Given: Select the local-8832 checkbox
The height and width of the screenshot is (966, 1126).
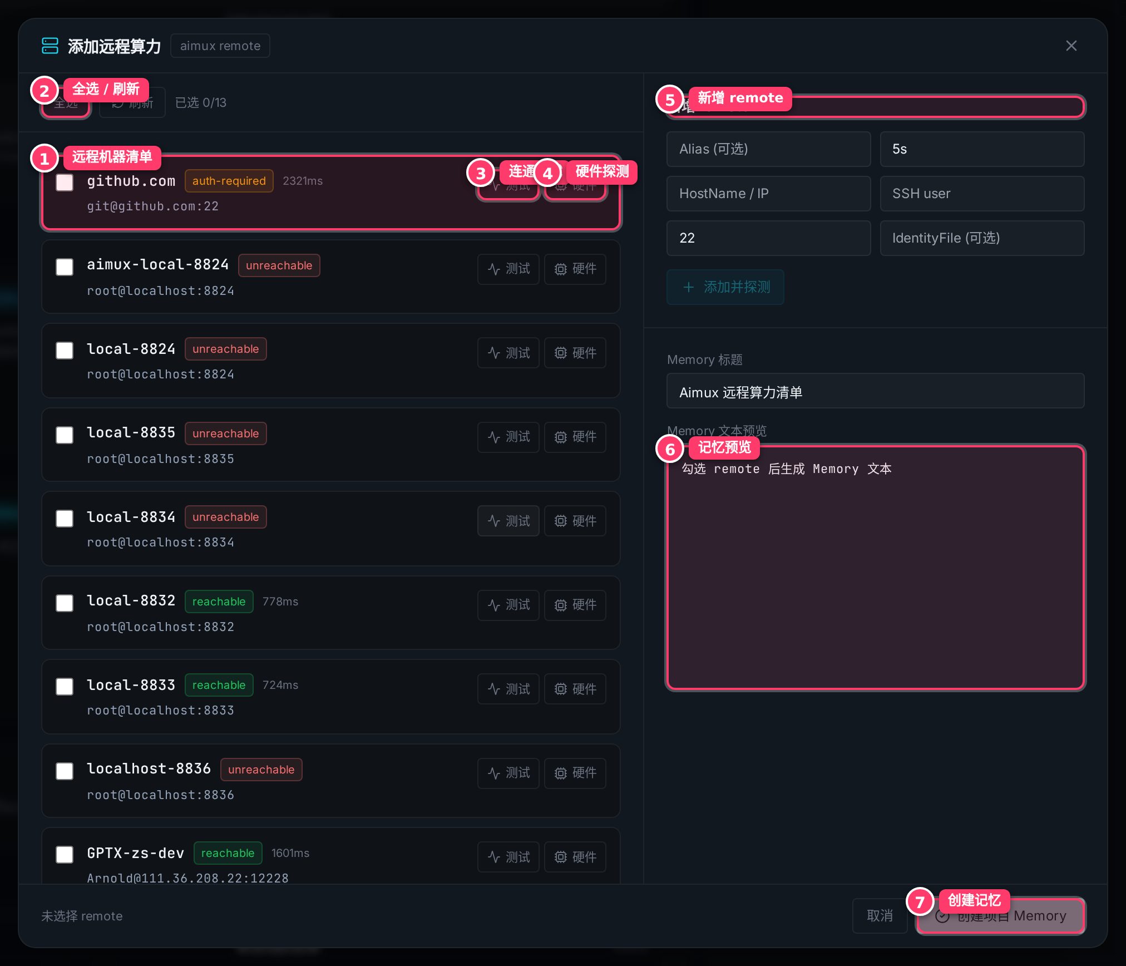Looking at the screenshot, I should [65, 603].
